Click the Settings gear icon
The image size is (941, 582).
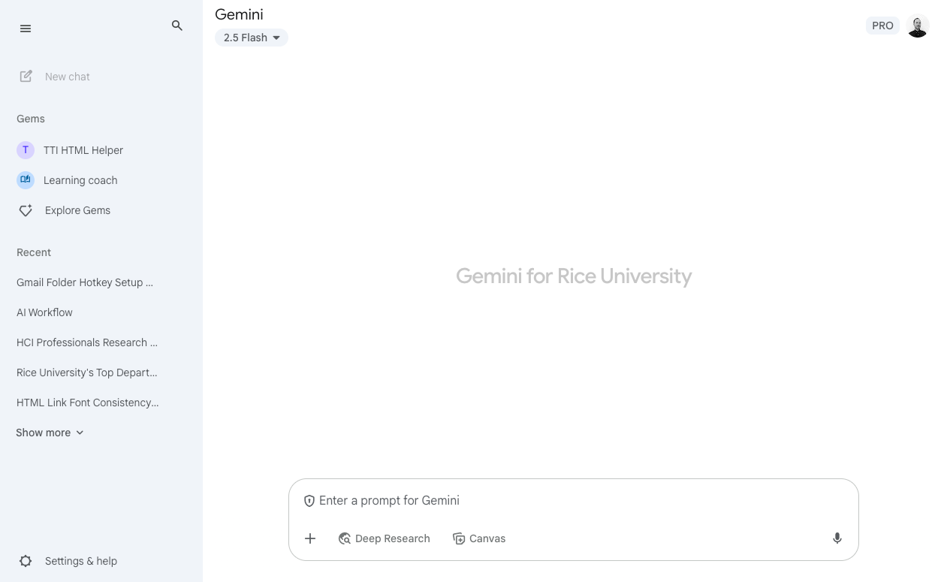pos(26,561)
